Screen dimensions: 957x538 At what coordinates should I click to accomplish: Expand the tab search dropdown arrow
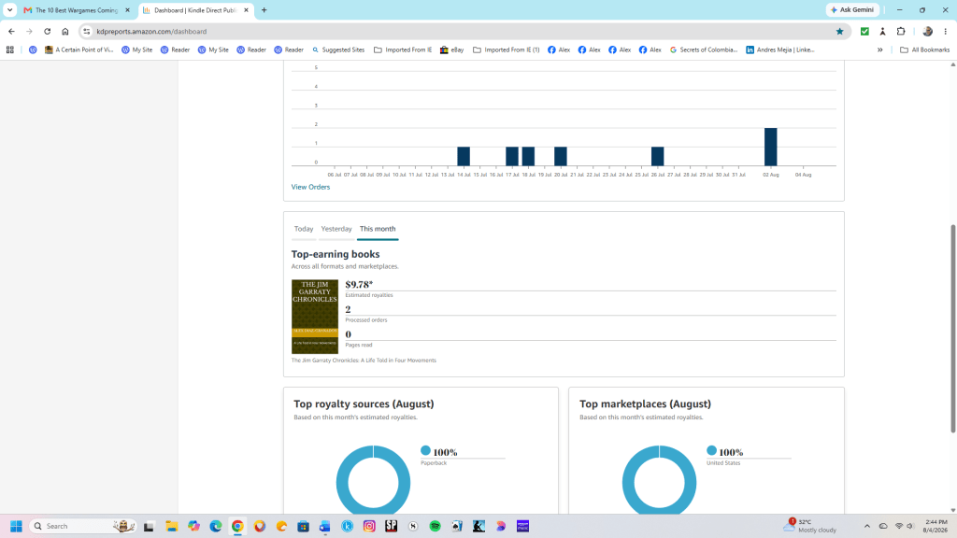point(9,9)
